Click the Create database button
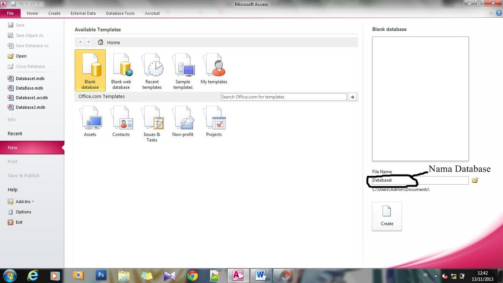 [x=387, y=216]
